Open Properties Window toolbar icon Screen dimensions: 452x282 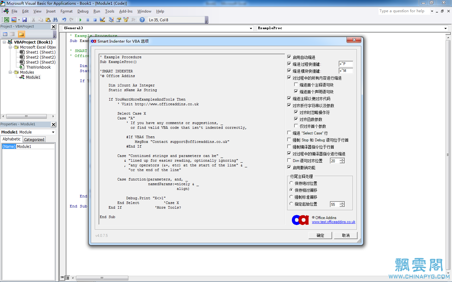[119, 20]
